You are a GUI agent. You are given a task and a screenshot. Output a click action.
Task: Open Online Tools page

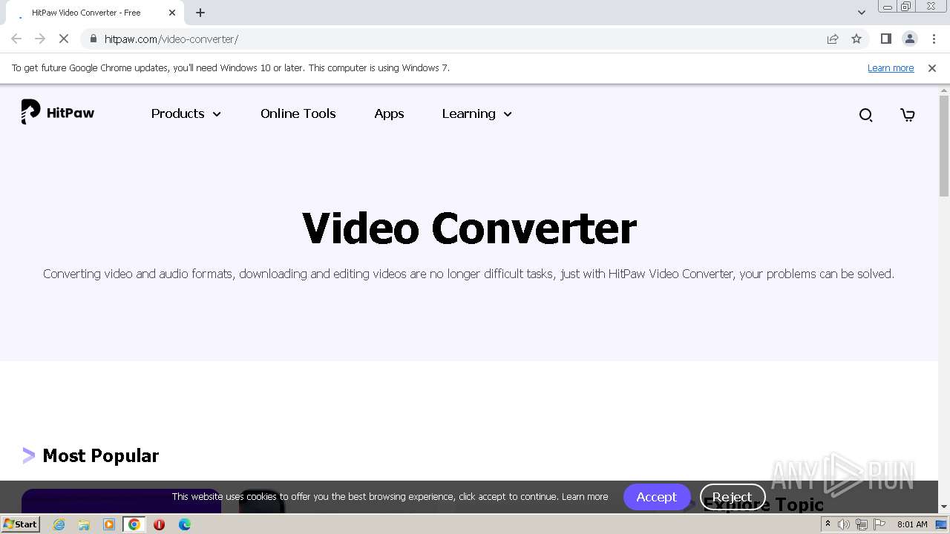[298, 113]
